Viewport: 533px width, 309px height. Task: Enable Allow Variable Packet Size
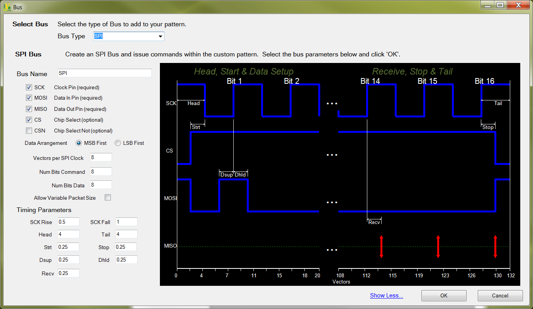(x=108, y=198)
